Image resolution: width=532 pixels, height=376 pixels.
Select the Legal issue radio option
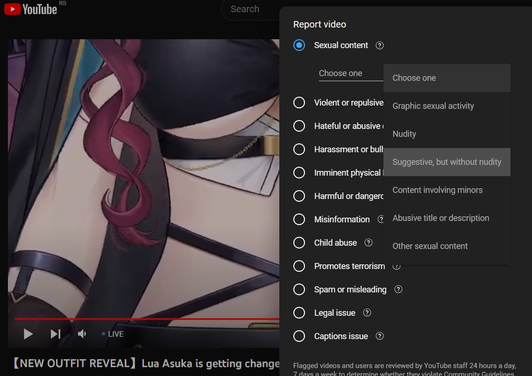point(299,313)
